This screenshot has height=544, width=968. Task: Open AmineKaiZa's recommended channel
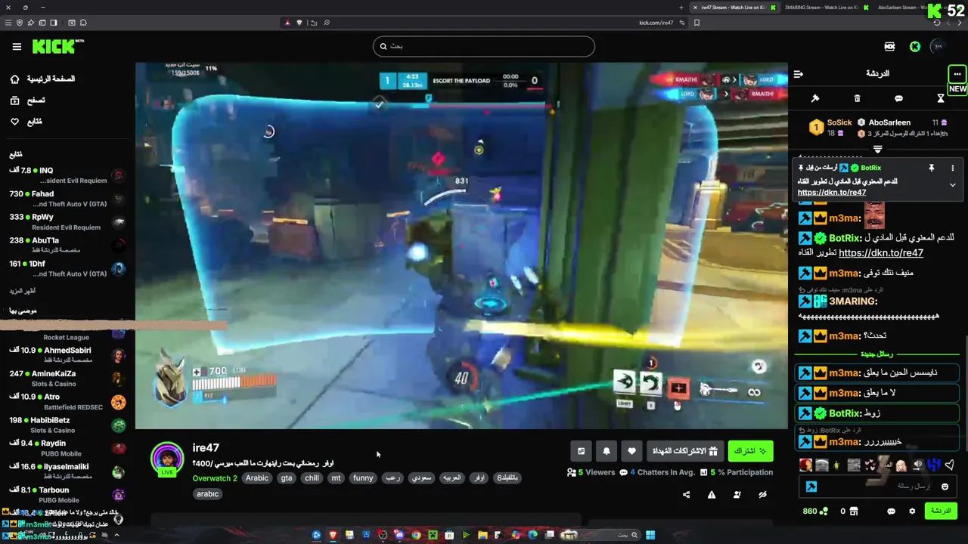tap(67, 379)
